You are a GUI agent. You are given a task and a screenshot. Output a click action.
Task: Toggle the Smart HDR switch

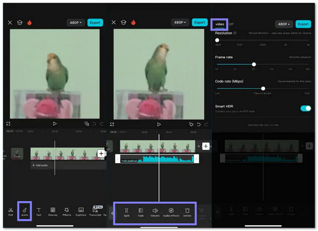pyautogui.click(x=306, y=108)
